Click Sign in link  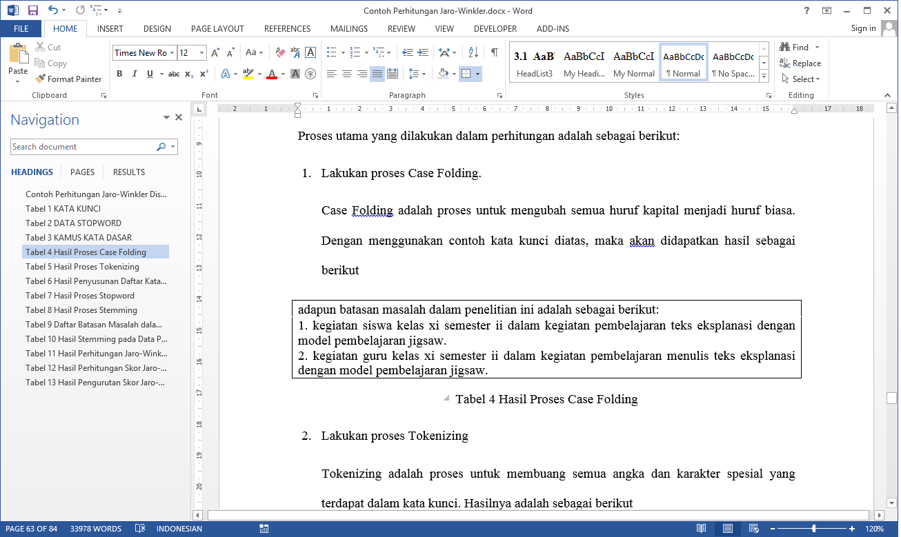[863, 28]
